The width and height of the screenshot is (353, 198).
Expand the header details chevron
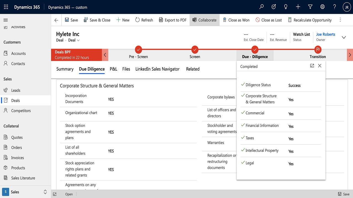pyautogui.click(x=344, y=37)
